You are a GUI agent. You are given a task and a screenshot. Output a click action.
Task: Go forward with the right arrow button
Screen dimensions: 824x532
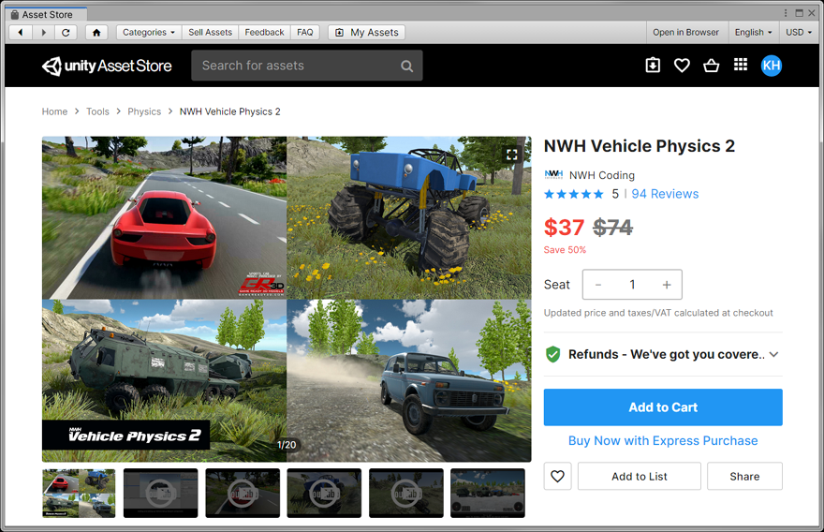(44, 33)
